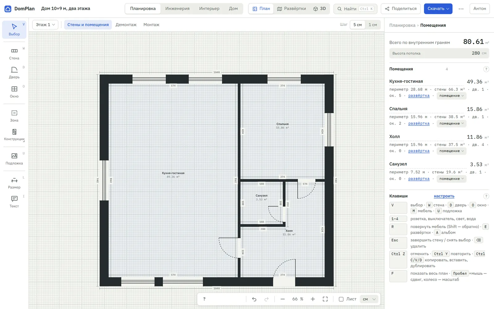Select the Подложка underlay tool
The height and width of the screenshot is (309, 494).
coord(14,159)
